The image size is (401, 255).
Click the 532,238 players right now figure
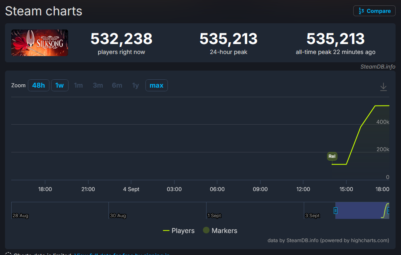pos(121,39)
